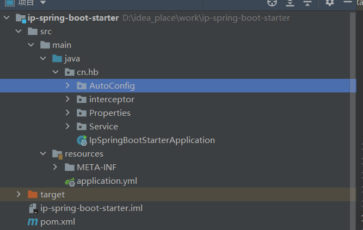This screenshot has width=363, height=230.
Task: Open the application.yml file
Action: (107, 181)
